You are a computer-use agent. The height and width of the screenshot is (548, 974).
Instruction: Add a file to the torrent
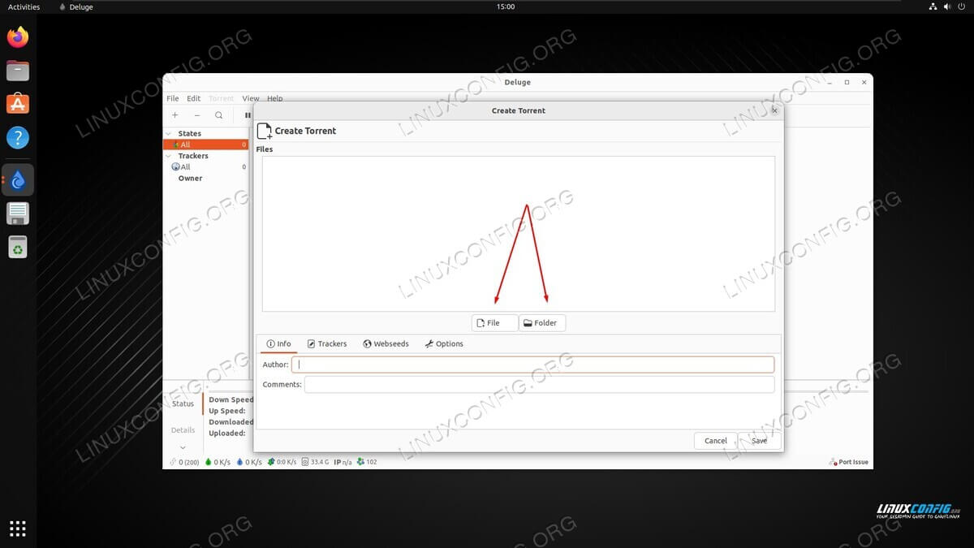click(x=494, y=323)
